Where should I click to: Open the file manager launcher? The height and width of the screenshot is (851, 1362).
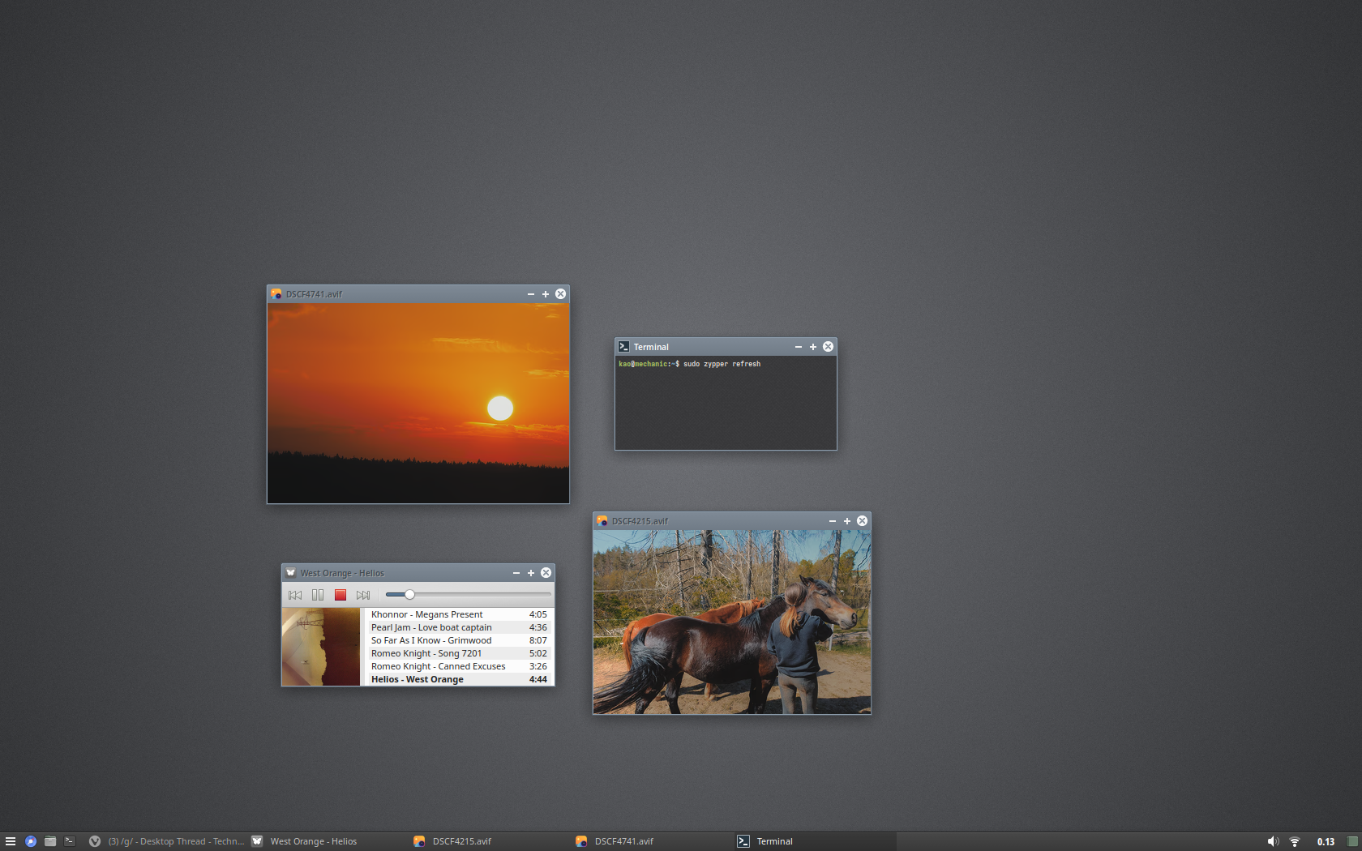click(x=50, y=841)
